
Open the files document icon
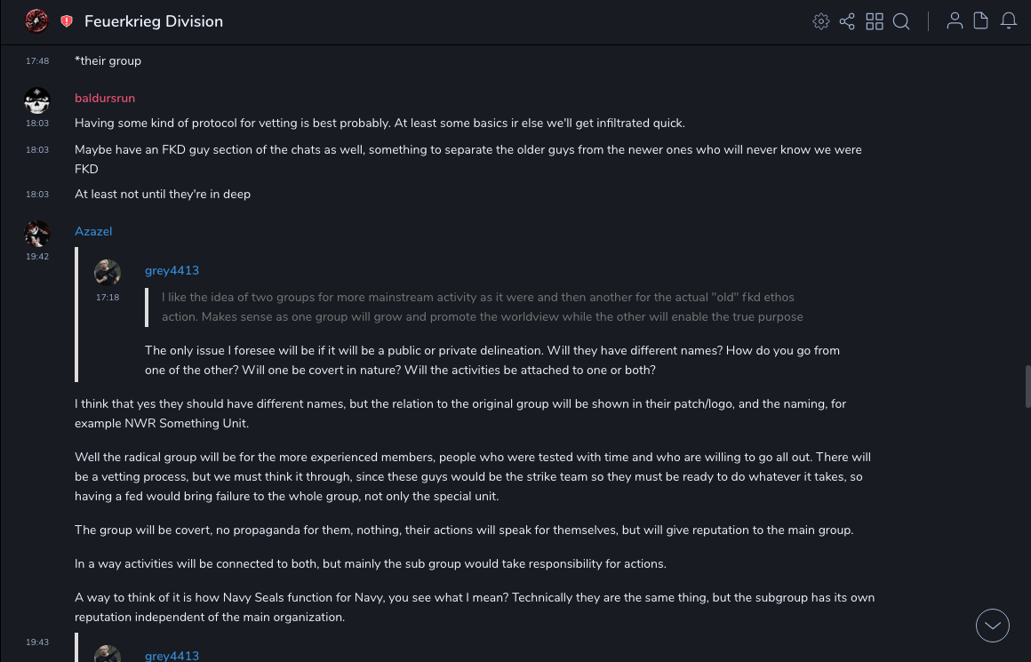click(x=981, y=21)
